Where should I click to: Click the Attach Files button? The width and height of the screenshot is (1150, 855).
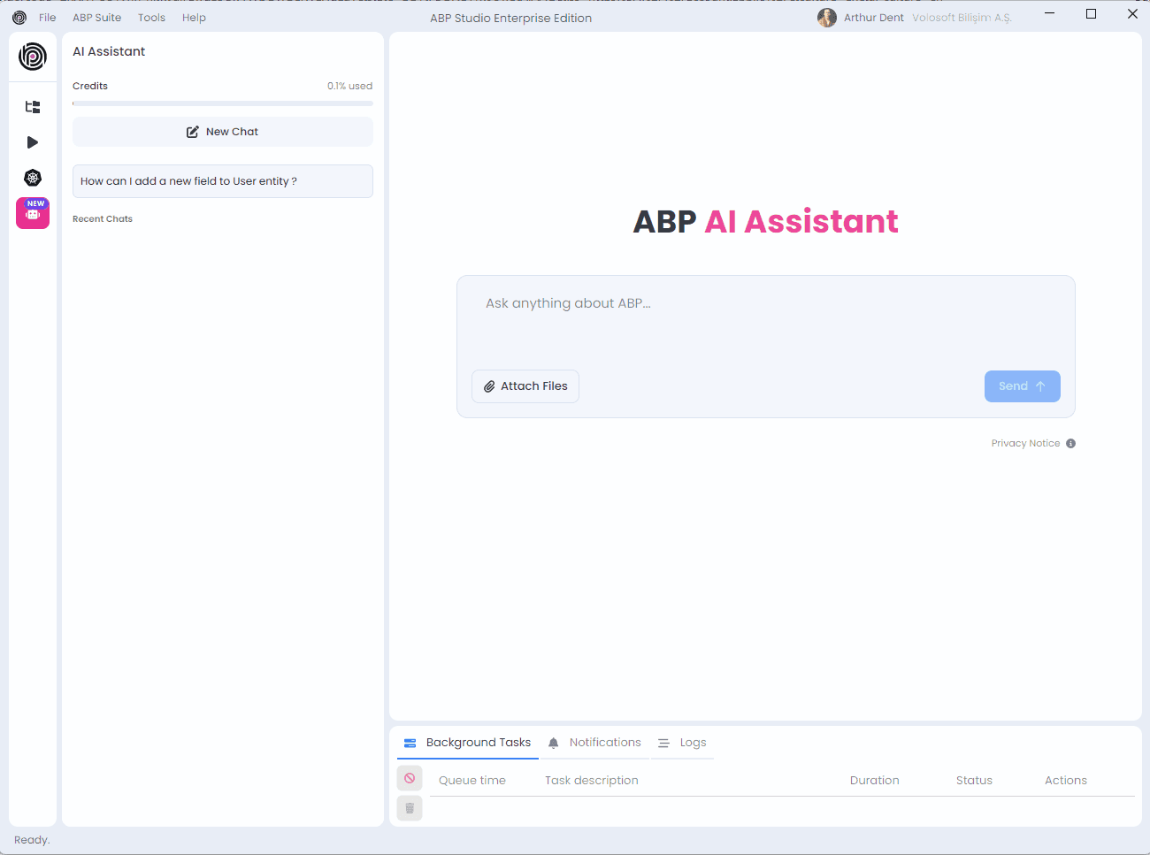click(x=525, y=386)
